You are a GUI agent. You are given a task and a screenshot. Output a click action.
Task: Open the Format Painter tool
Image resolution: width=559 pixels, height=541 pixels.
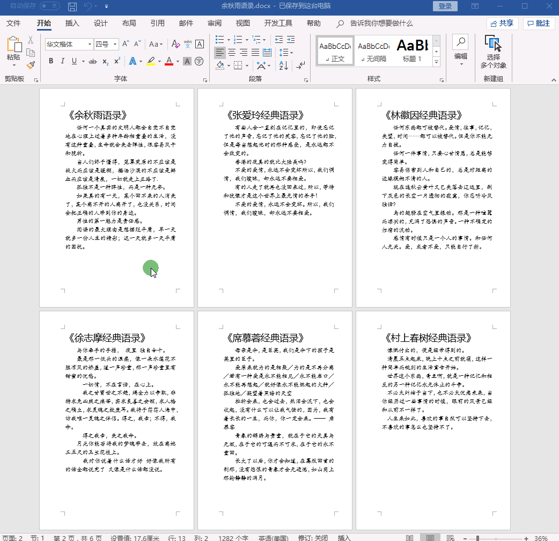tap(31, 65)
